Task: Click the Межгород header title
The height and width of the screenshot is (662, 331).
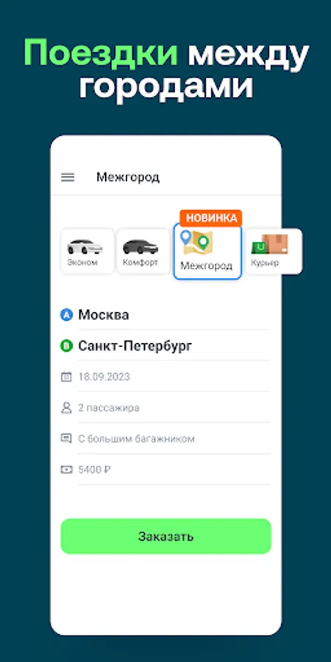Action: click(x=128, y=177)
